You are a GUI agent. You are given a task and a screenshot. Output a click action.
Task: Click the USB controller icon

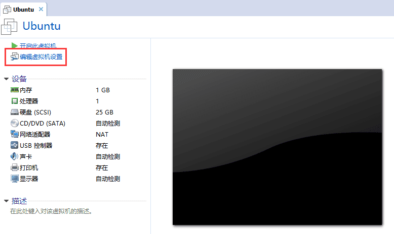coord(15,145)
